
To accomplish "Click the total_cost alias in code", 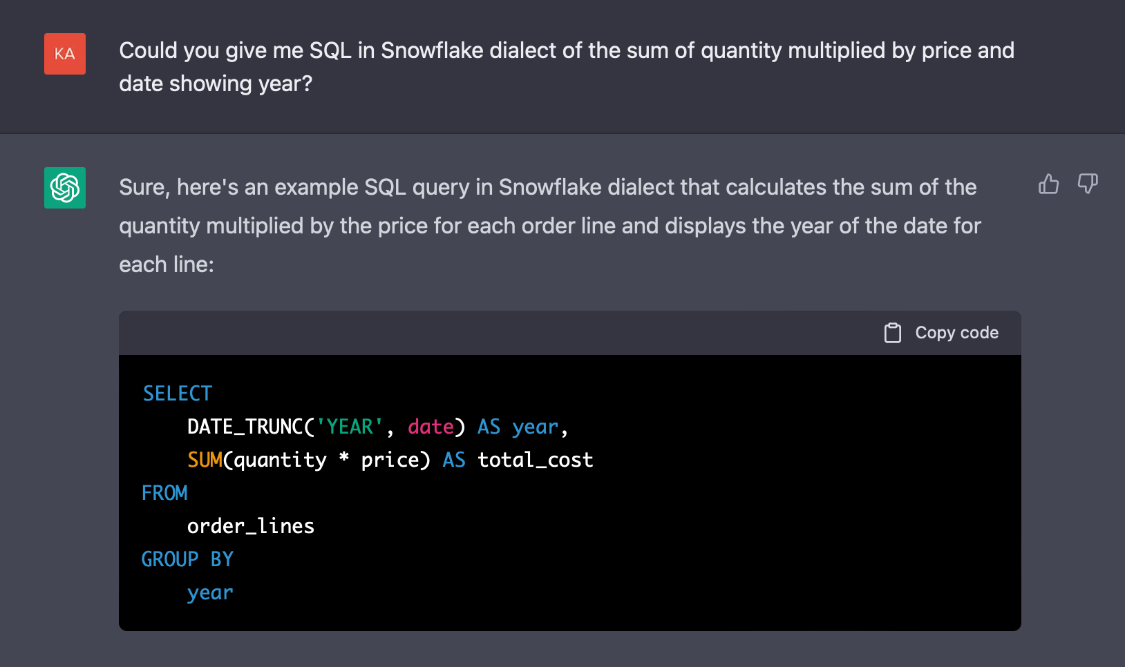I will [x=536, y=460].
